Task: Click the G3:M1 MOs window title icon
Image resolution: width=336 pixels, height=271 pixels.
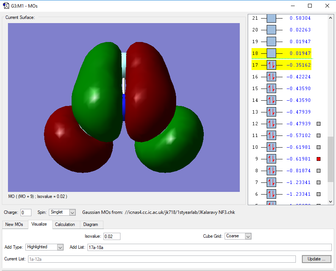Action: pyautogui.click(x=6, y=6)
